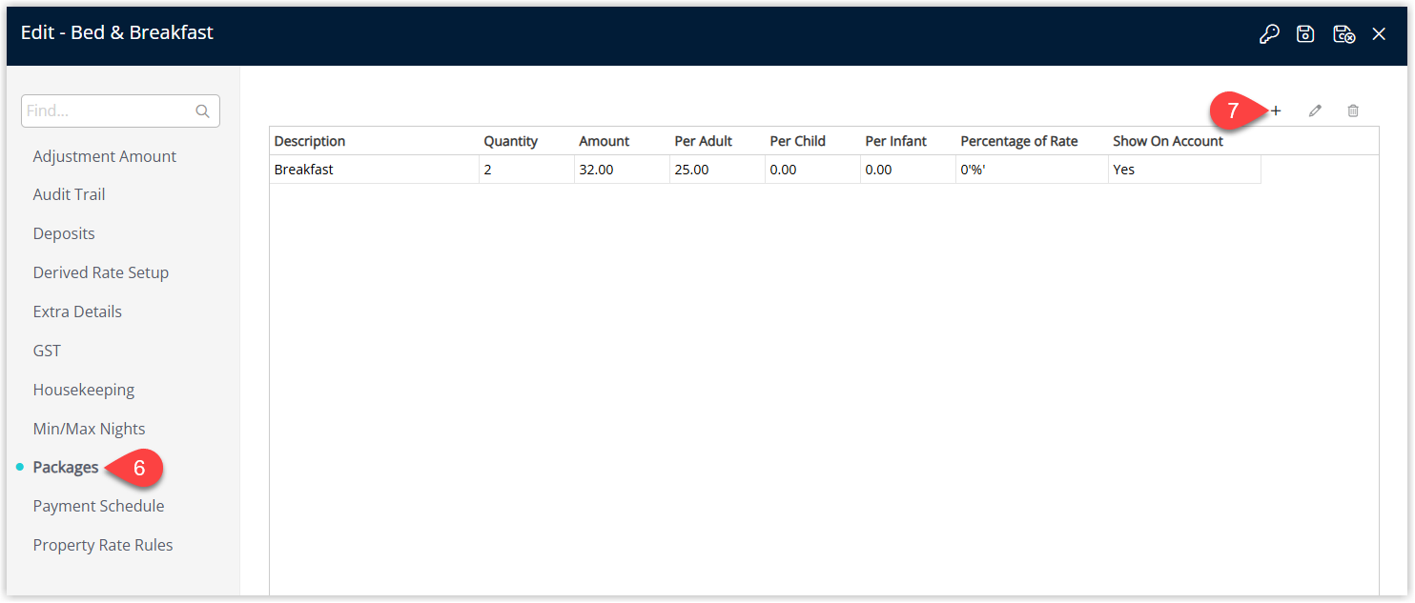Screen dimensions: 1415x603
Task: Click the search magnifier in Find box
Action: [202, 111]
